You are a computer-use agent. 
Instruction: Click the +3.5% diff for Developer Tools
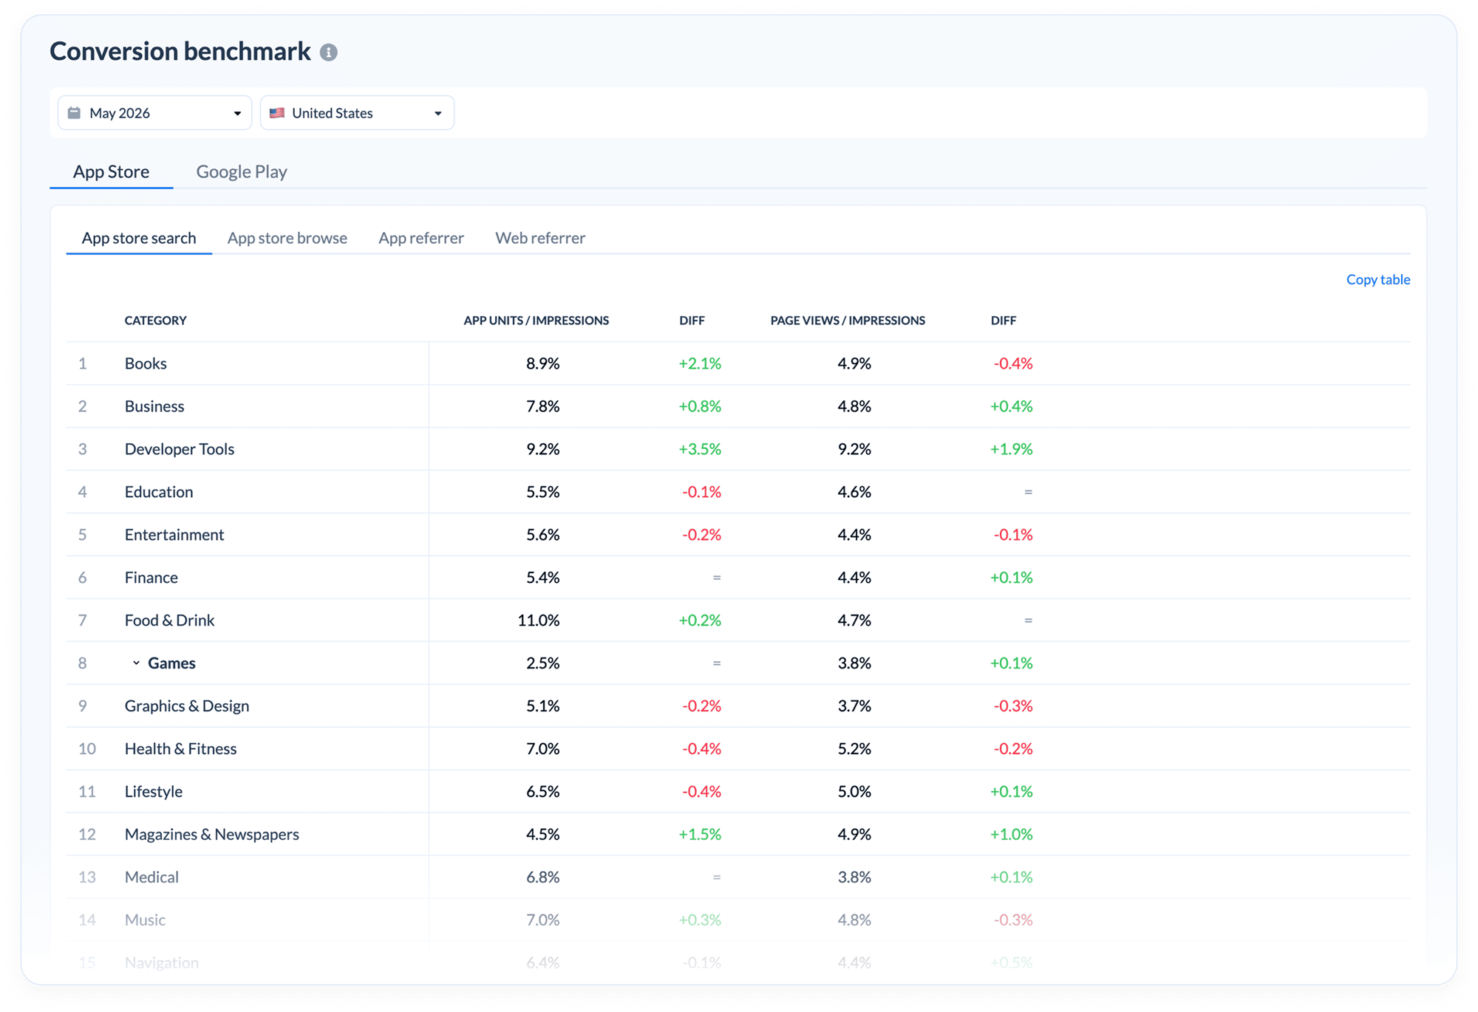[700, 449]
